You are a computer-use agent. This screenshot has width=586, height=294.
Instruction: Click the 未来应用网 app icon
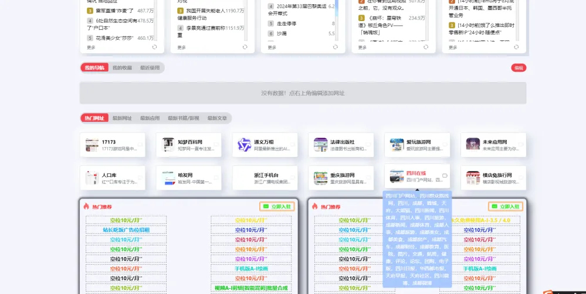tap(473, 145)
